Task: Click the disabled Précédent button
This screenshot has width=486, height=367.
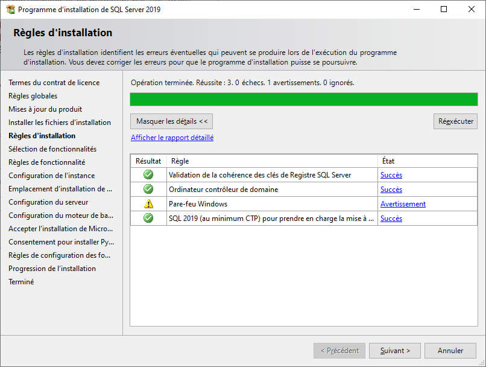Action: point(339,351)
